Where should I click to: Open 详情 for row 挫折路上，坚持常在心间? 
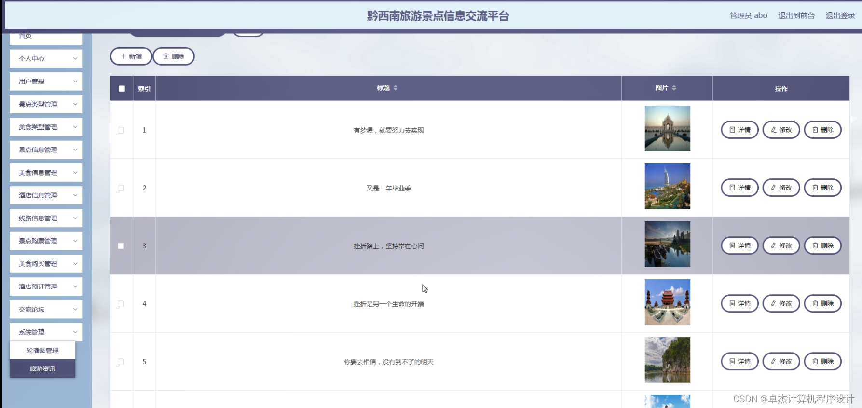point(739,245)
